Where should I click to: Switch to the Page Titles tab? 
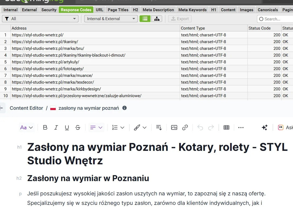[x=118, y=10]
